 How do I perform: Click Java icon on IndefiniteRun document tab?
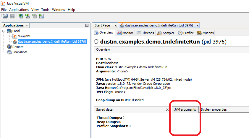(x=122, y=25)
